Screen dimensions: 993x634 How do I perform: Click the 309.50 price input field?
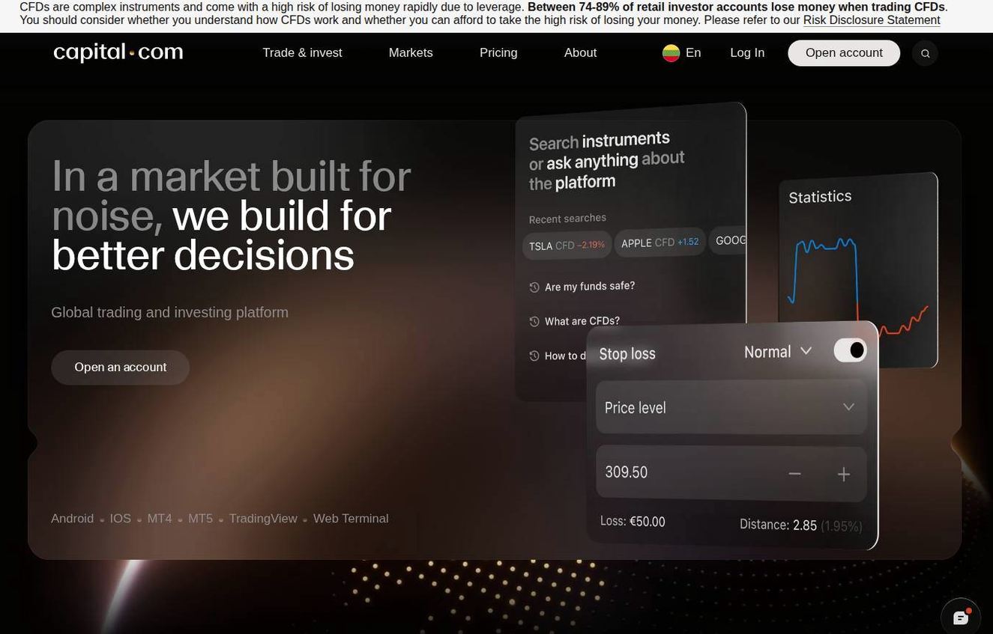tap(731, 473)
